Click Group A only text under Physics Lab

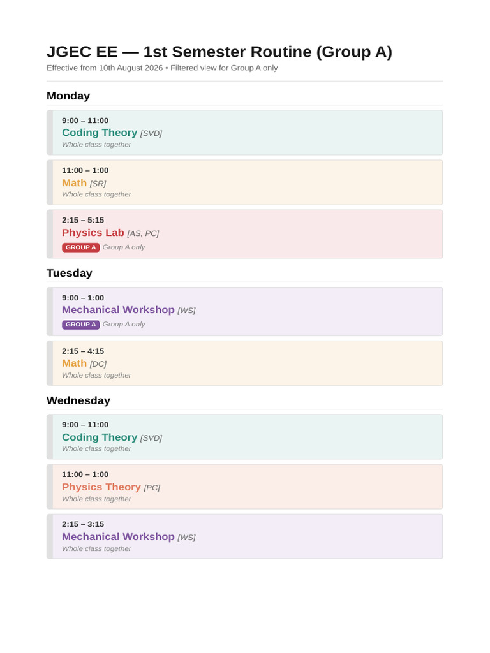pyautogui.click(x=124, y=247)
